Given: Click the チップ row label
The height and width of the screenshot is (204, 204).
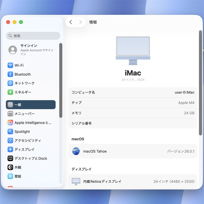Looking at the screenshot, I should (x=77, y=103).
